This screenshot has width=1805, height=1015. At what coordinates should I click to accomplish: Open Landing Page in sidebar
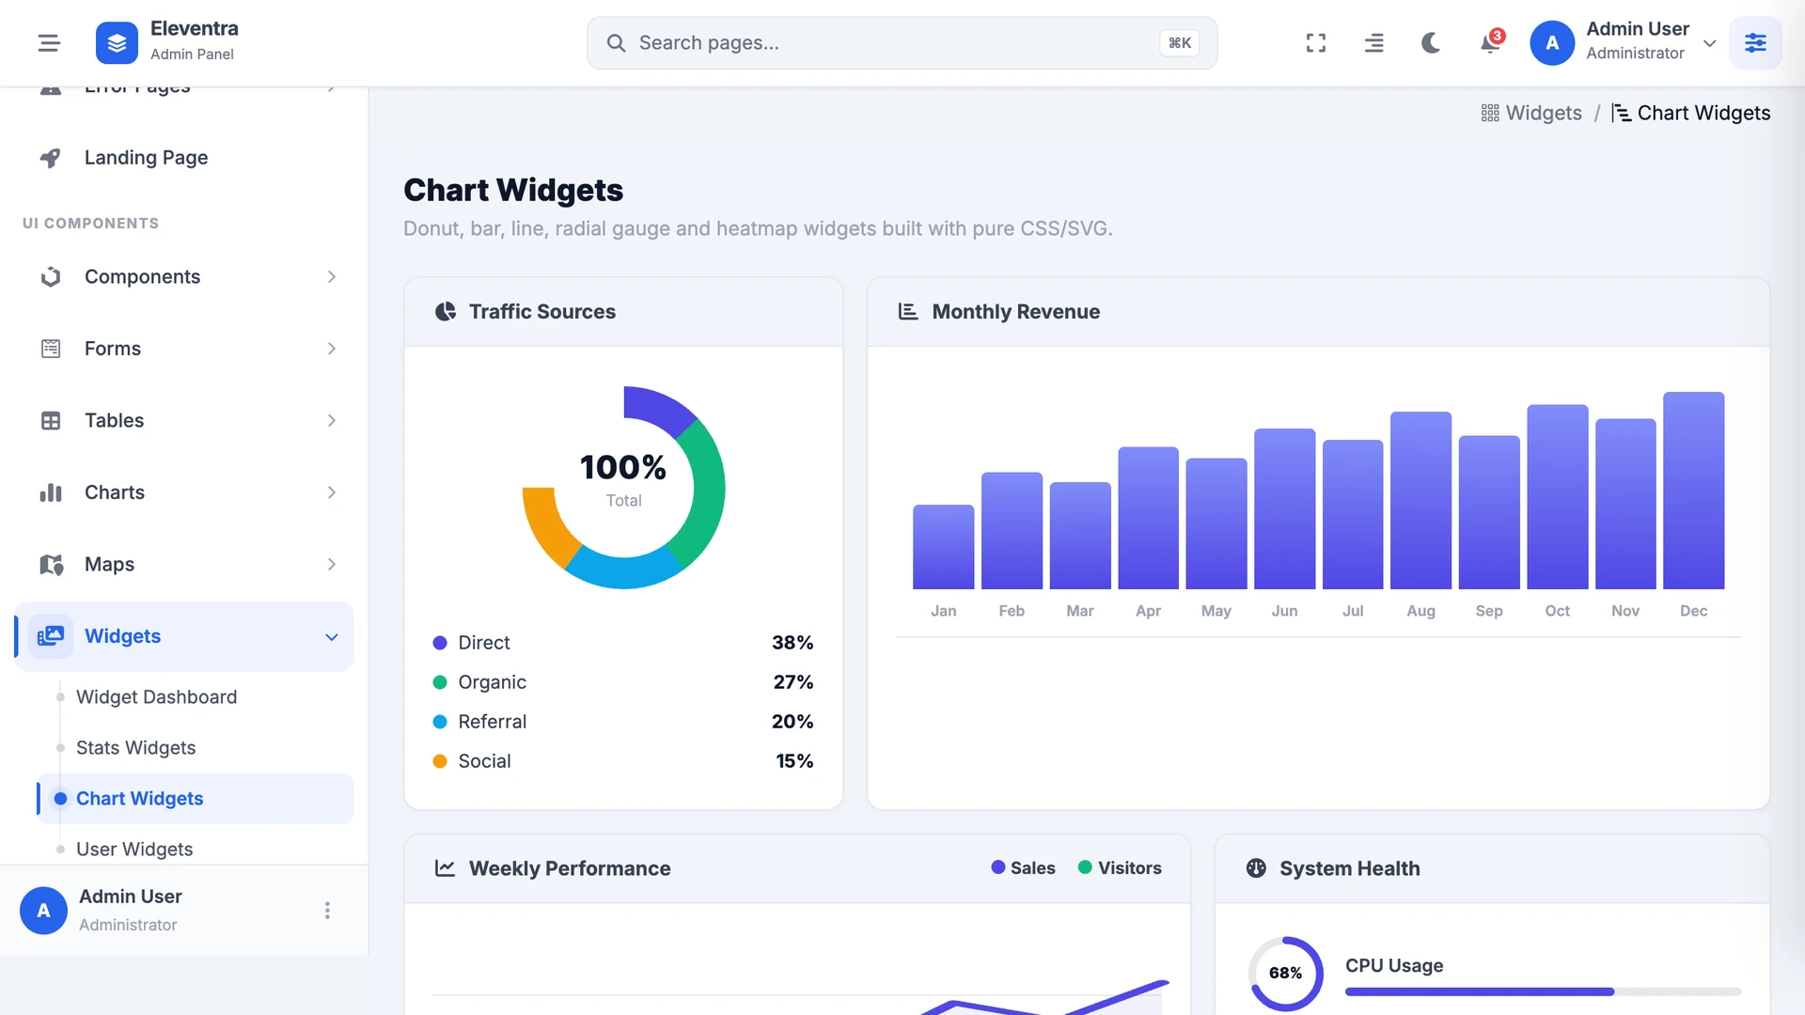(x=183, y=158)
